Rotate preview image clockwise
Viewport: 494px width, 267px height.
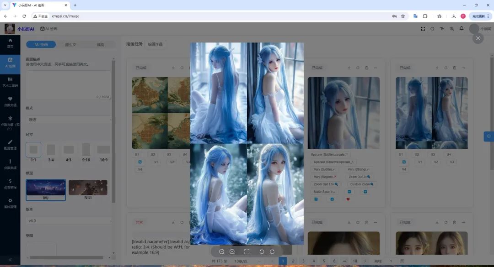pyautogui.click(x=272, y=251)
